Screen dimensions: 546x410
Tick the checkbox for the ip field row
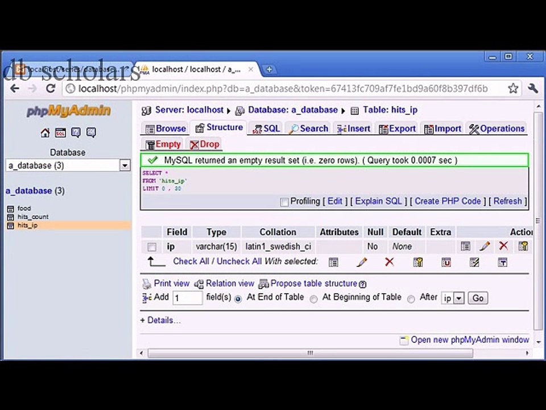(151, 247)
